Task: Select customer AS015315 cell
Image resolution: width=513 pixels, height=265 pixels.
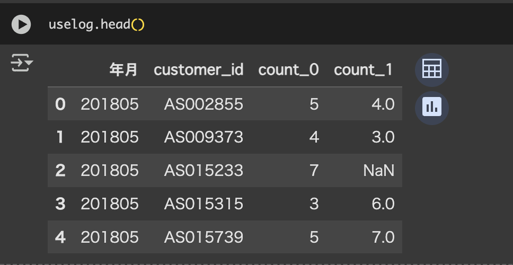Action: pos(204,204)
